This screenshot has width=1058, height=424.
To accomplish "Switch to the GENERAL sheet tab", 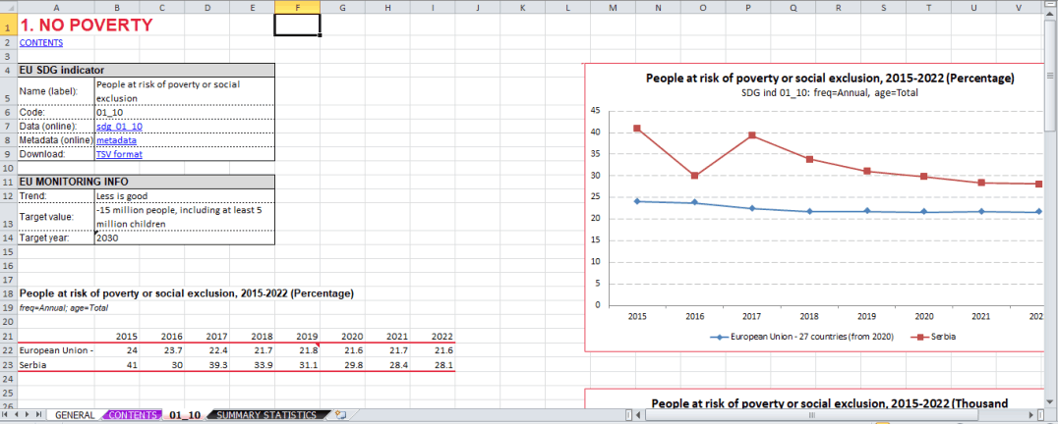I will [x=75, y=415].
